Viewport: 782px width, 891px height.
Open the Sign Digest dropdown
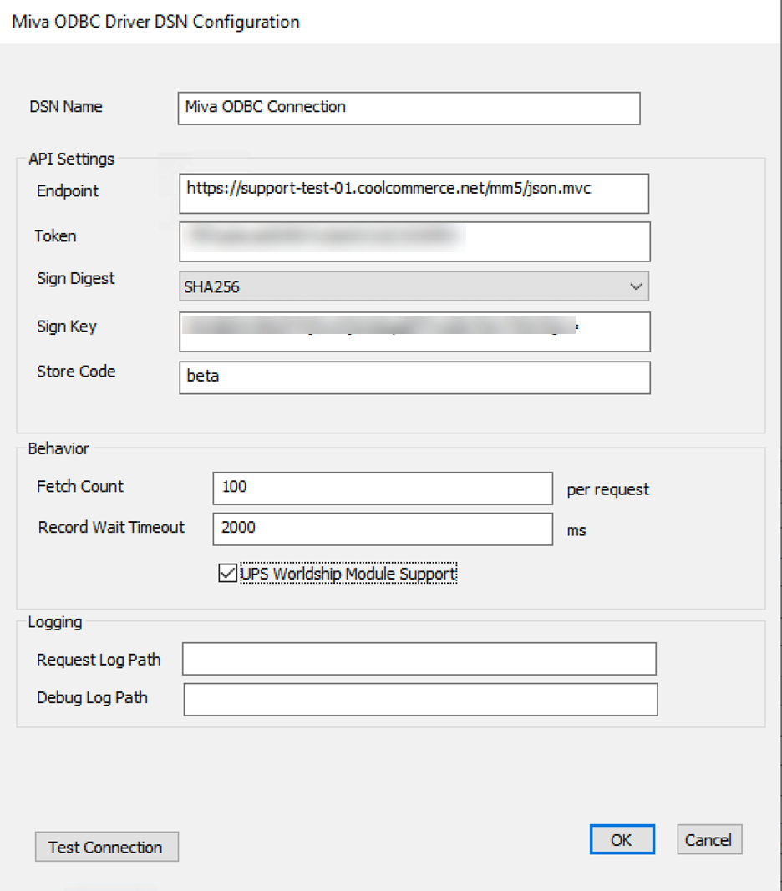pos(414,286)
